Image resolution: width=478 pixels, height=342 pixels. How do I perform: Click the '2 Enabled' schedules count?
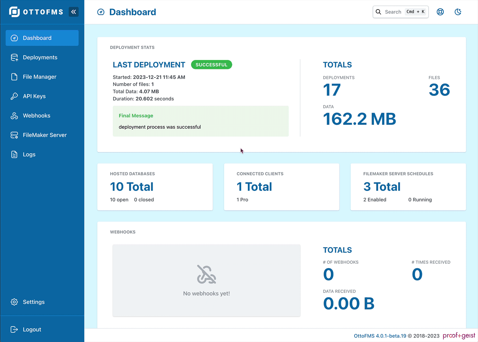pyautogui.click(x=375, y=200)
